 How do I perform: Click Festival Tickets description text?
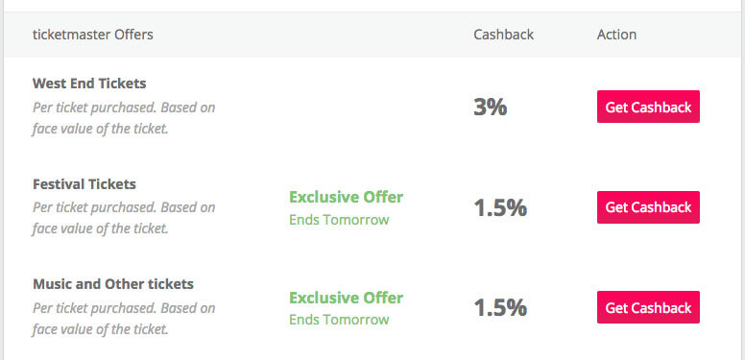[x=124, y=219]
